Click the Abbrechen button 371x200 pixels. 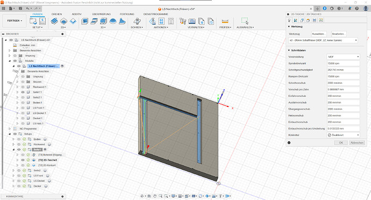[357, 142]
